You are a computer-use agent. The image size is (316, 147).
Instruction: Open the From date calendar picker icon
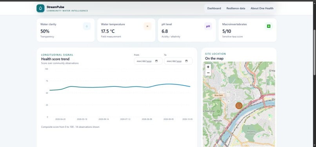(156, 61)
